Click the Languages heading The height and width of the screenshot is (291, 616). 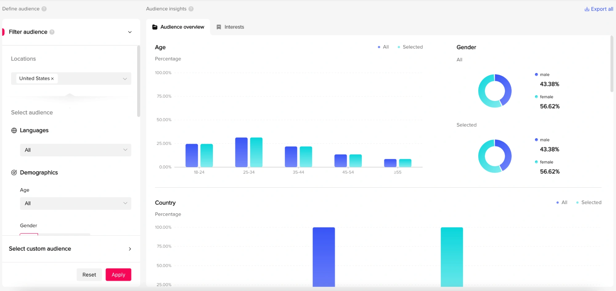tap(34, 131)
